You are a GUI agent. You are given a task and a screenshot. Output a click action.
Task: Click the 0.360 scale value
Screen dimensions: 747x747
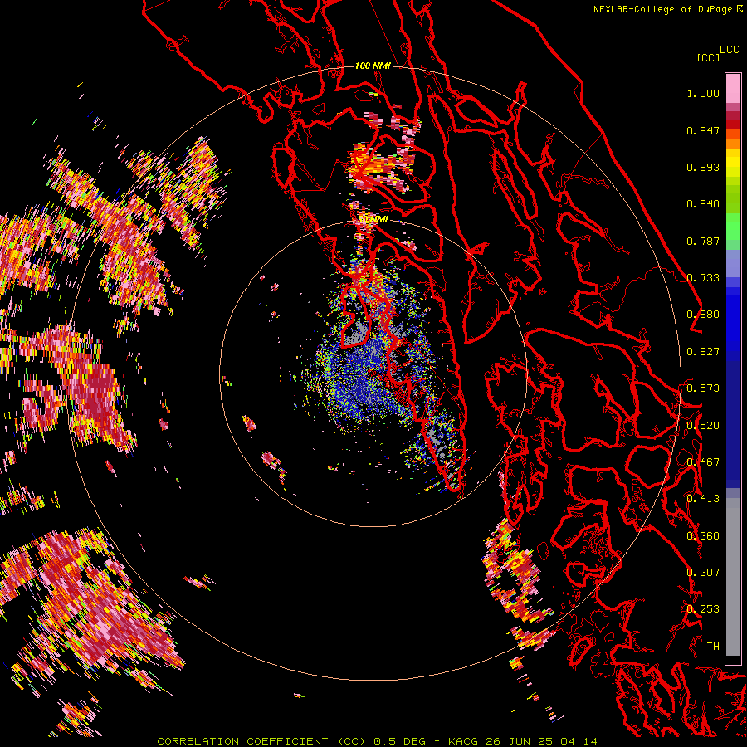click(703, 536)
